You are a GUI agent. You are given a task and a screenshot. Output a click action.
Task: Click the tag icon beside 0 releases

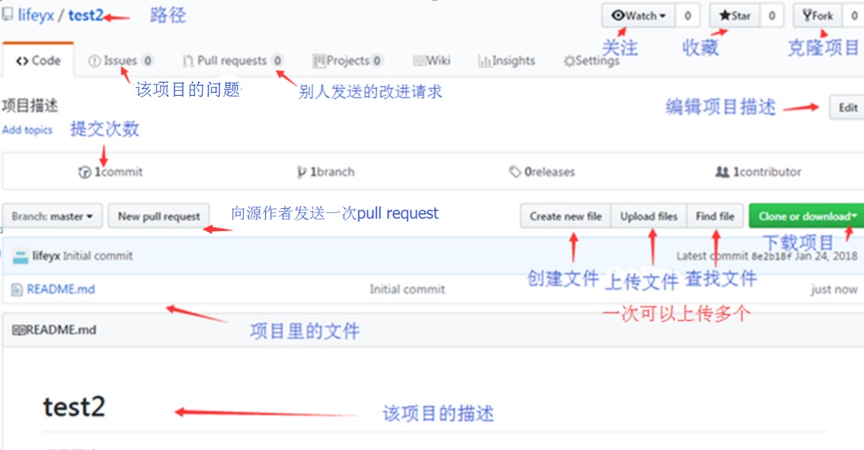click(x=514, y=173)
